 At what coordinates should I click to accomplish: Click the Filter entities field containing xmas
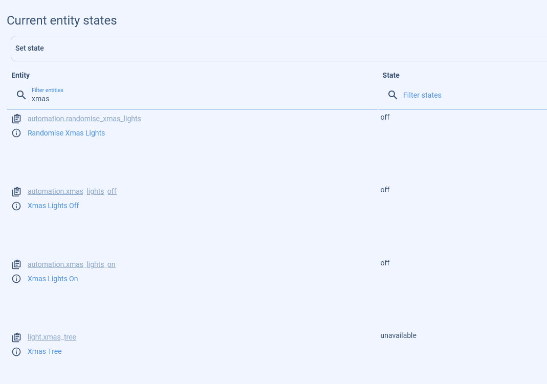[200, 99]
